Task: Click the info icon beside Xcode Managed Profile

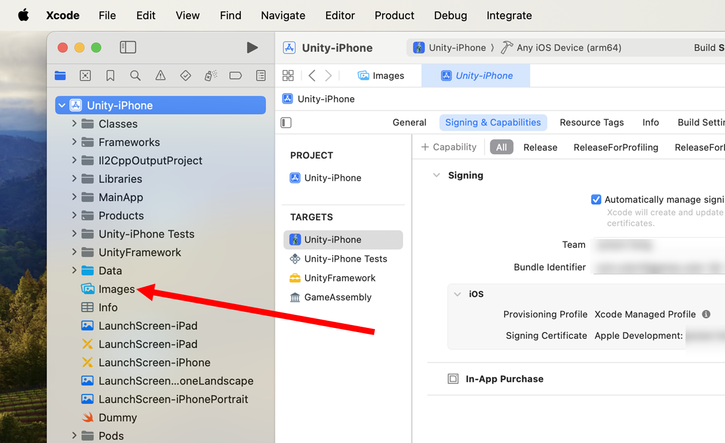Action: point(706,314)
